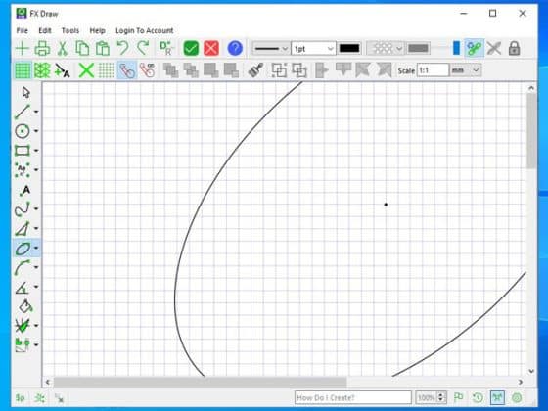548x411 pixels.
Task: Toggle the green grid display
Action: pyautogui.click(x=23, y=70)
